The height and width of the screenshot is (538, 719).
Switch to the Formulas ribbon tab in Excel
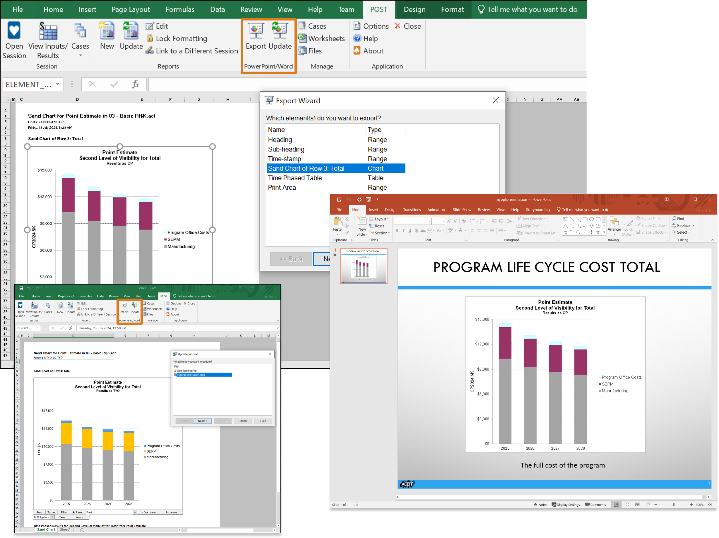tap(180, 9)
